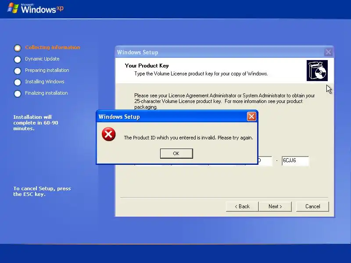Click the Next button in Windows Setup
The width and height of the screenshot is (351, 263).
click(275, 206)
